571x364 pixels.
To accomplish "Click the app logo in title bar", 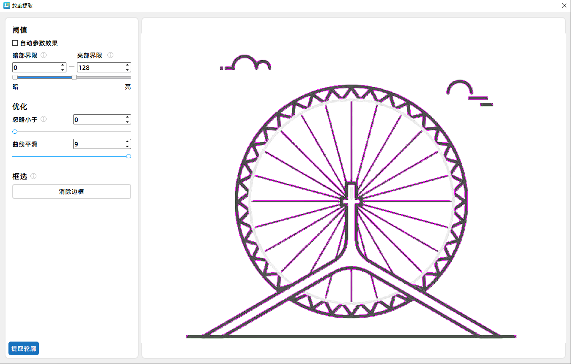I will (6, 6).
